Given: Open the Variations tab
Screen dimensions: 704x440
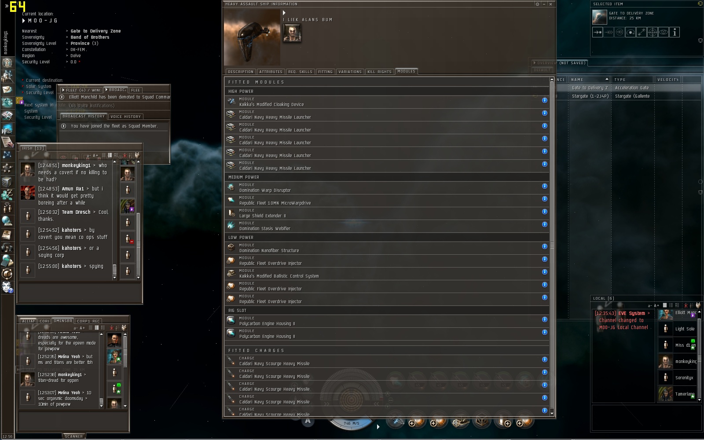Looking at the screenshot, I should [350, 72].
